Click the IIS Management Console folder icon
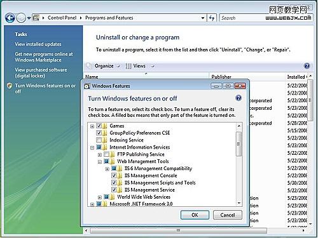Viewport: 318px width, 238px height. 120,176
